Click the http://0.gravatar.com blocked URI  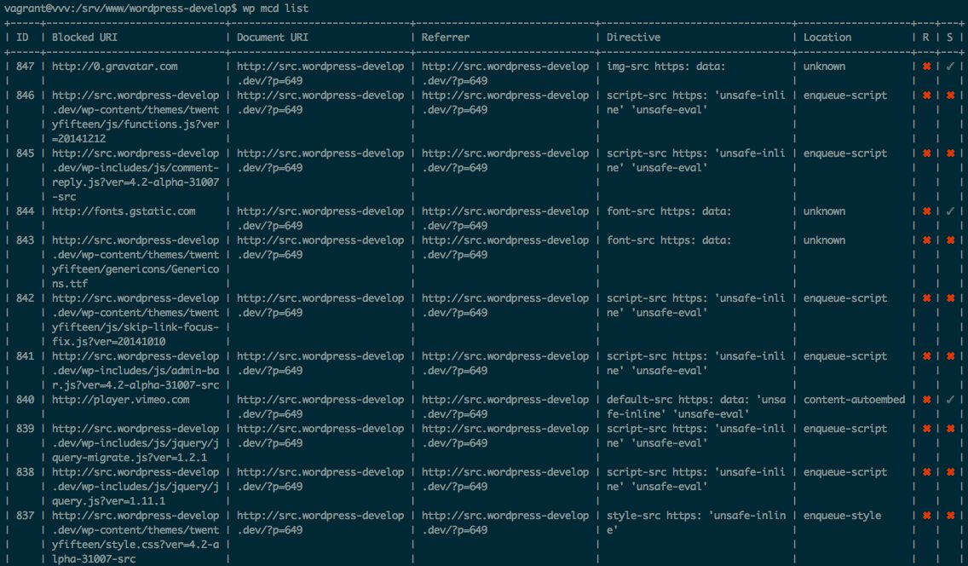[x=115, y=66]
